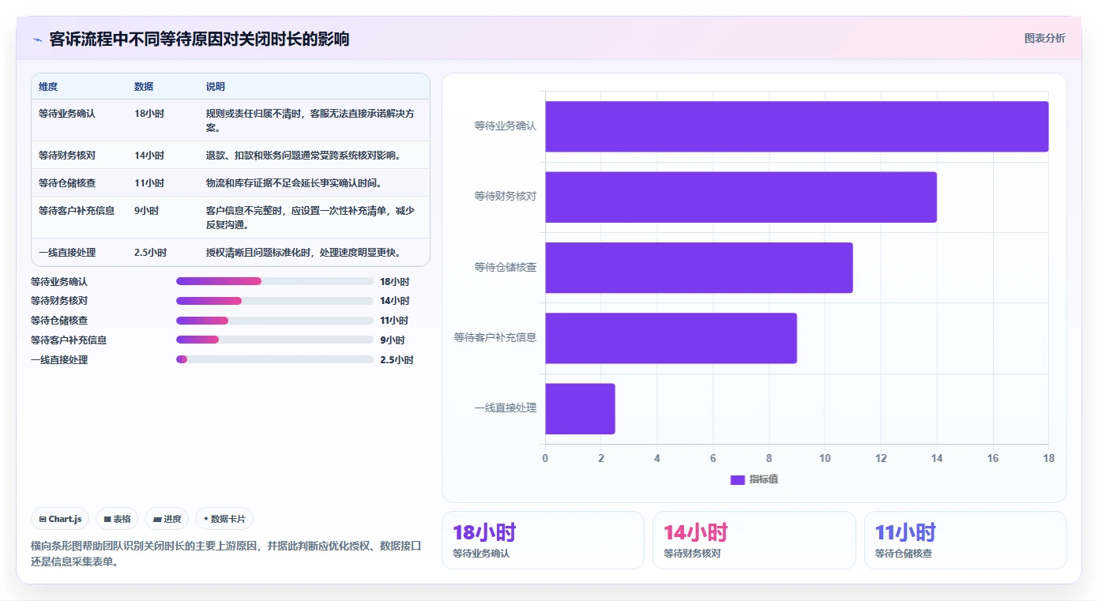Click the 等待财务核对 chart bar

(x=741, y=197)
